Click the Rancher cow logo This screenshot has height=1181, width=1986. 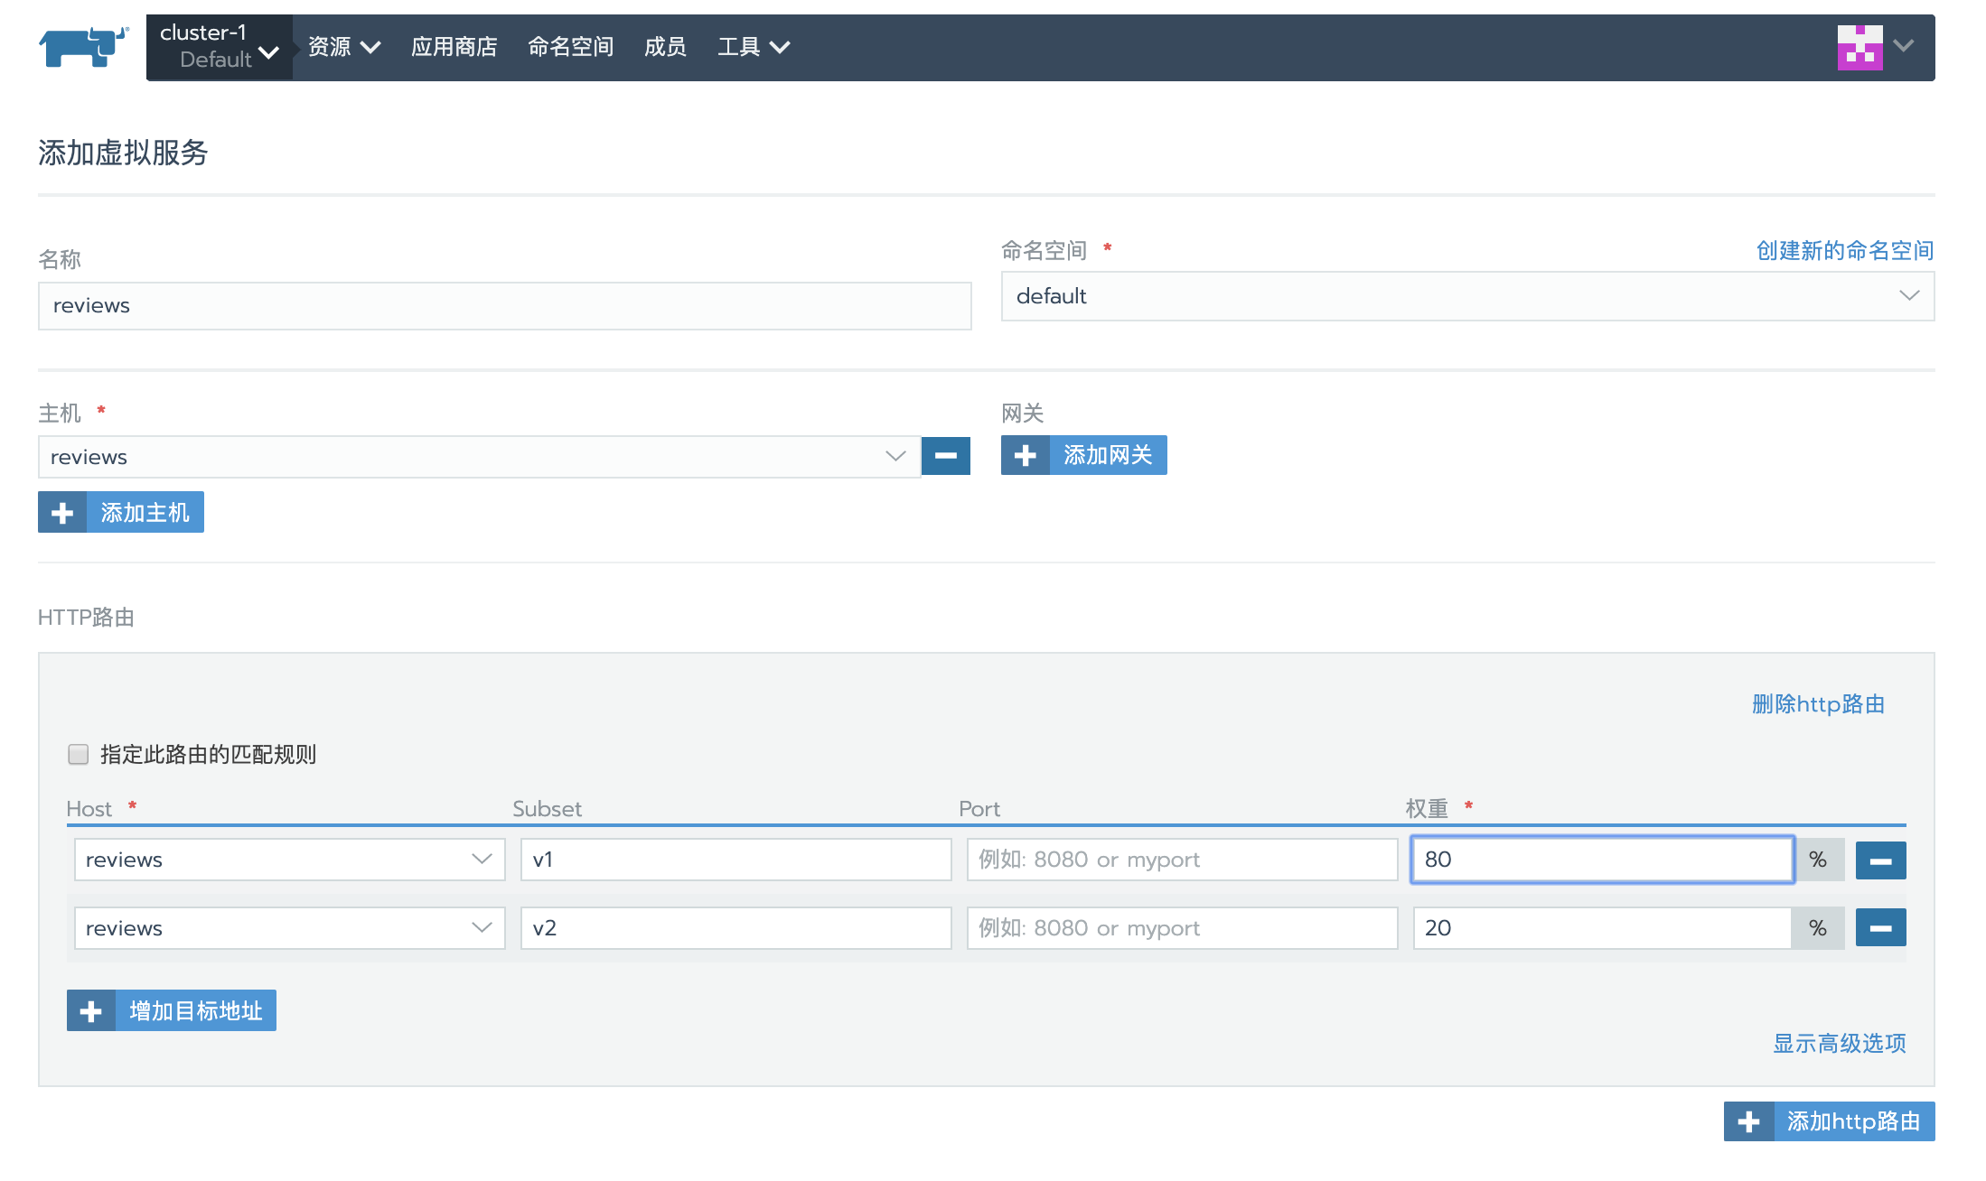pos(83,46)
